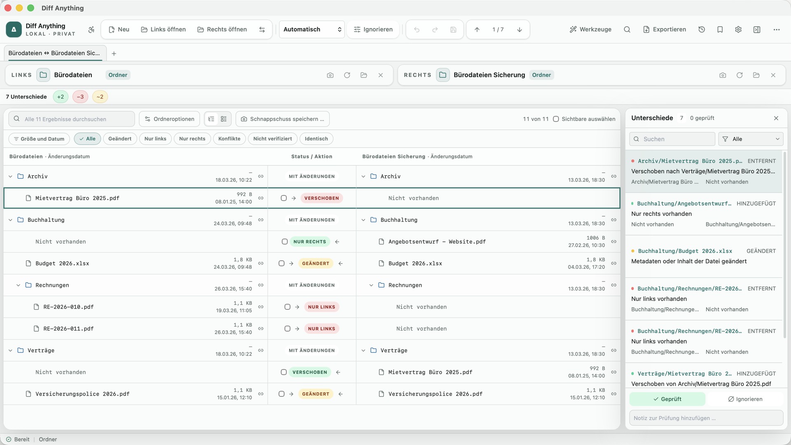Take snapshot of left Bürodateien folder
791x445 pixels.
click(x=330, y=75)
